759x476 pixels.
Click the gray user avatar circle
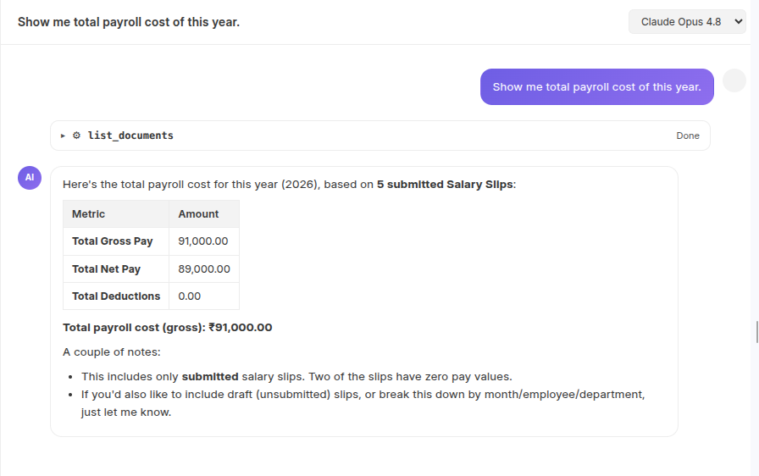click(x=734, y=80)
